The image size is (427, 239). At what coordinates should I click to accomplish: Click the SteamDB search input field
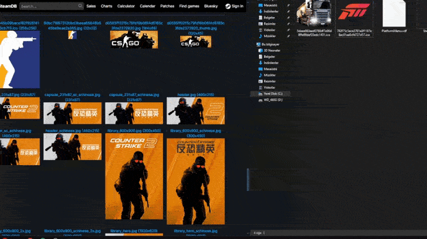(51, 6)
